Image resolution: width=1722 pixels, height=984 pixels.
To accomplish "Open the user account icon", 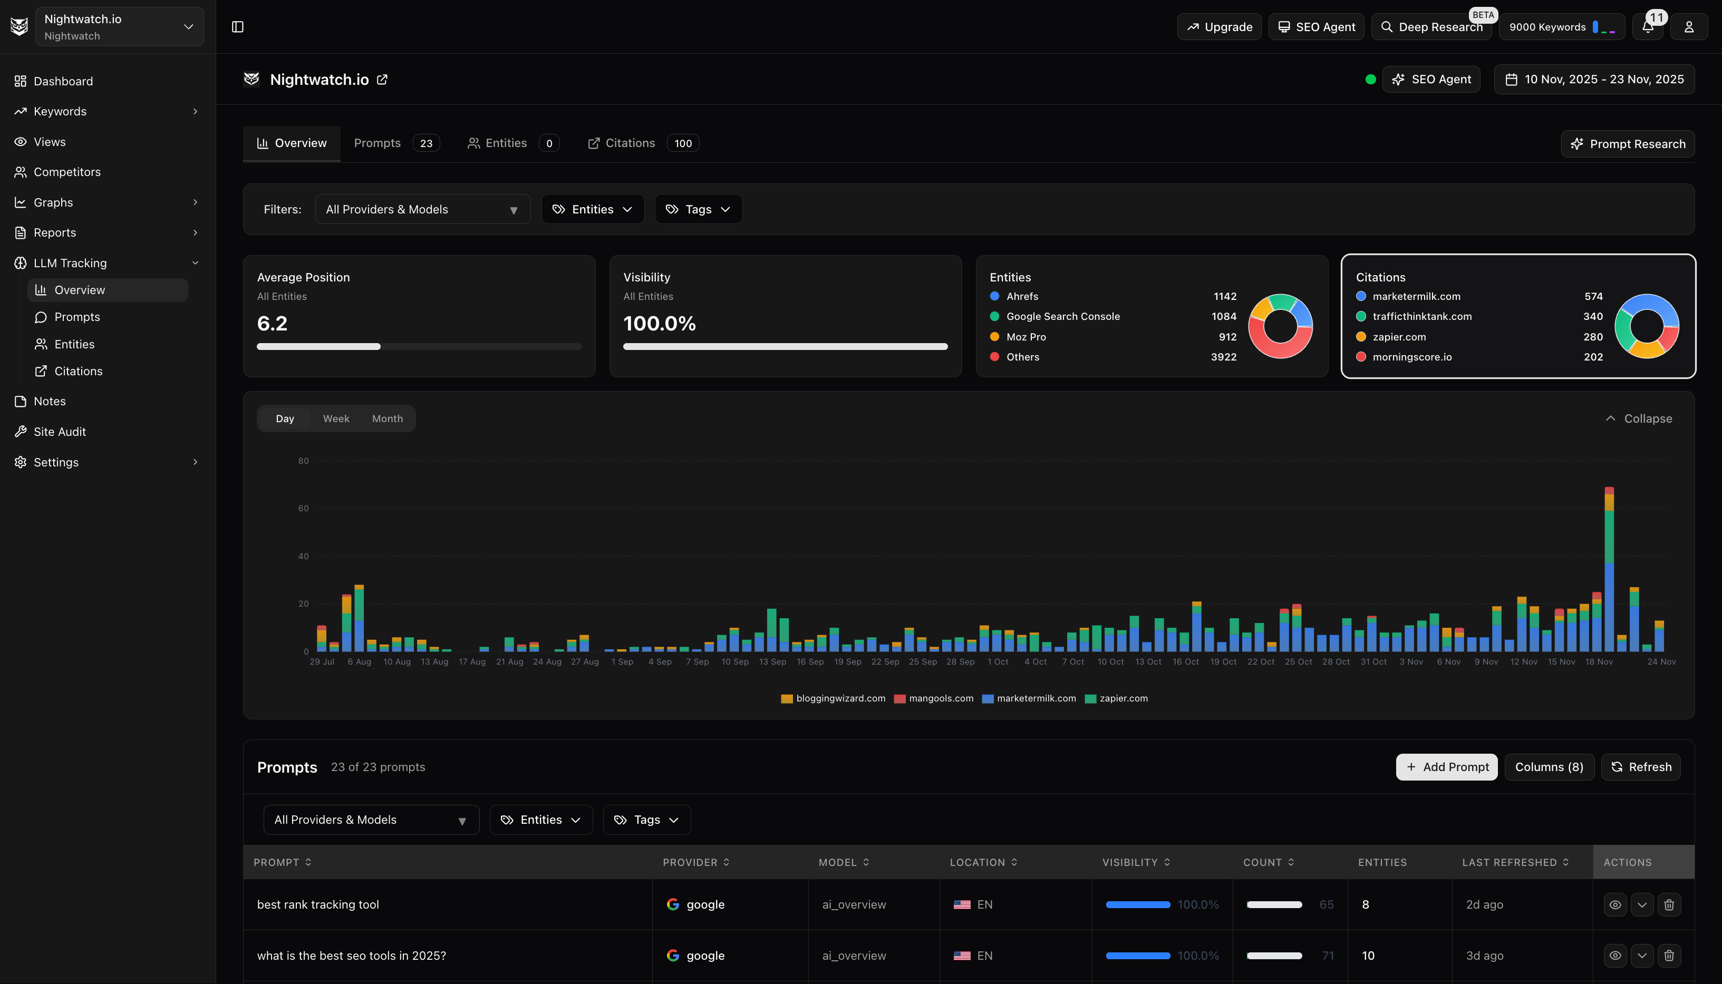I will click(1689, 27).
